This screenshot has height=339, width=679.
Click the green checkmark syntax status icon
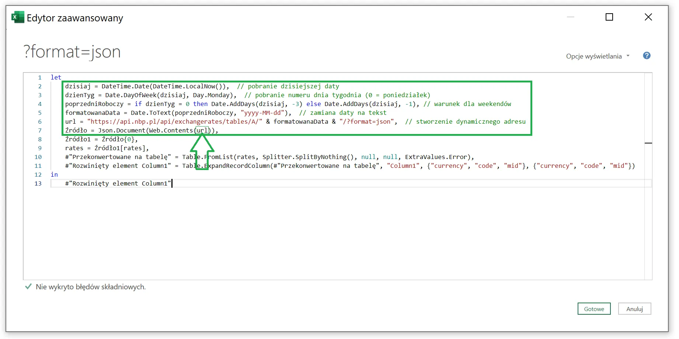click(x=28, y=287)
